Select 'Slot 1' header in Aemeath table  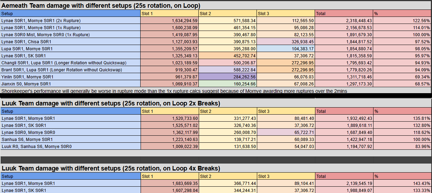[169, 13]
